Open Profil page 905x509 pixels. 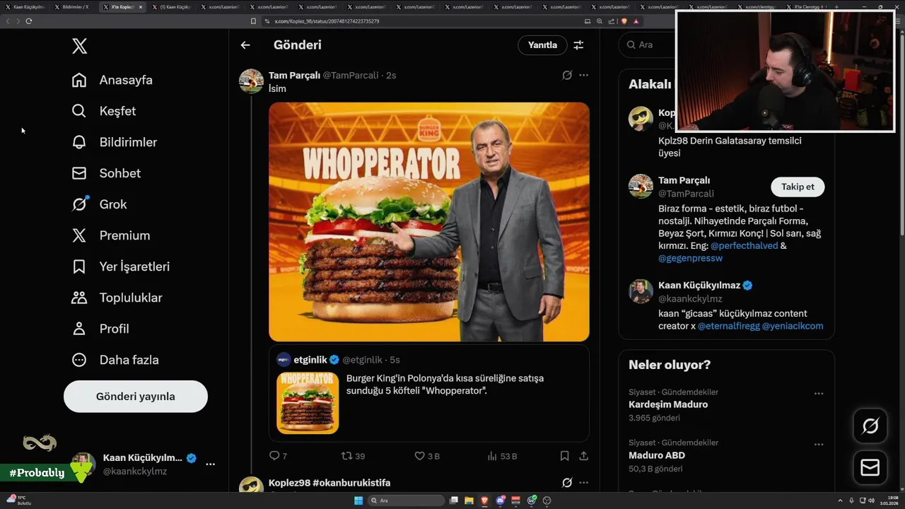[x=100, y=329]
